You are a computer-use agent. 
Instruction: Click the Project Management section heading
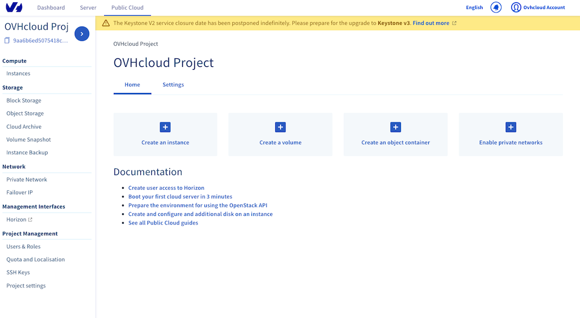(30, 234)
